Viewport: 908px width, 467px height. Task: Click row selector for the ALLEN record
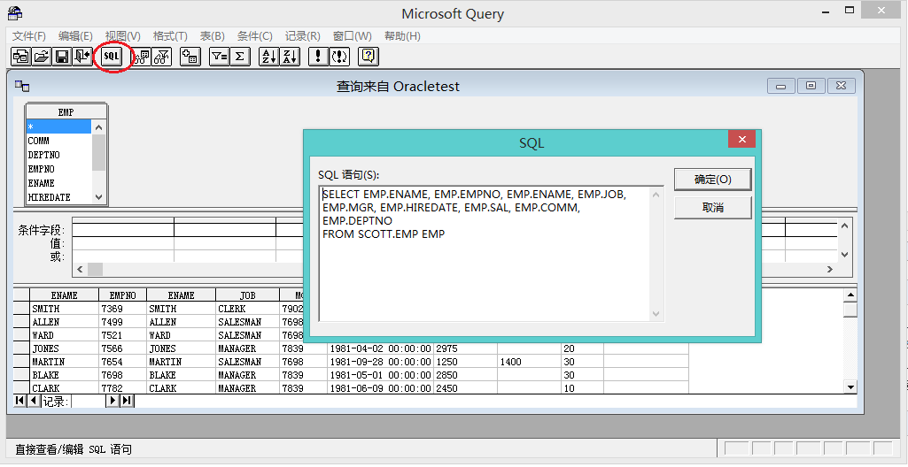[x=21, y=322]
